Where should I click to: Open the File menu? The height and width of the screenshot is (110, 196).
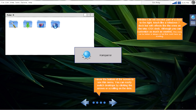click(x=3, y=2)
